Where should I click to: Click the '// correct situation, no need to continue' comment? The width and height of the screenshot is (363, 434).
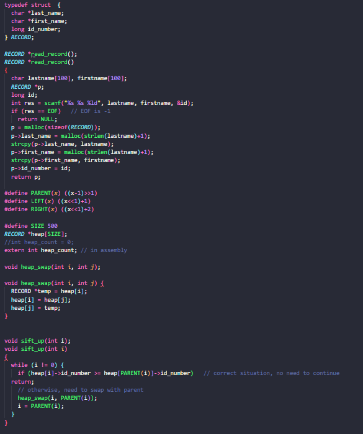point(271,373)
